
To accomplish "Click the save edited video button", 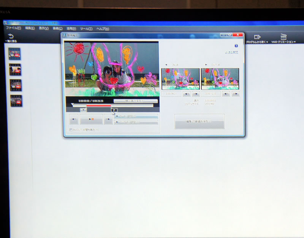I will click(199, 121).
